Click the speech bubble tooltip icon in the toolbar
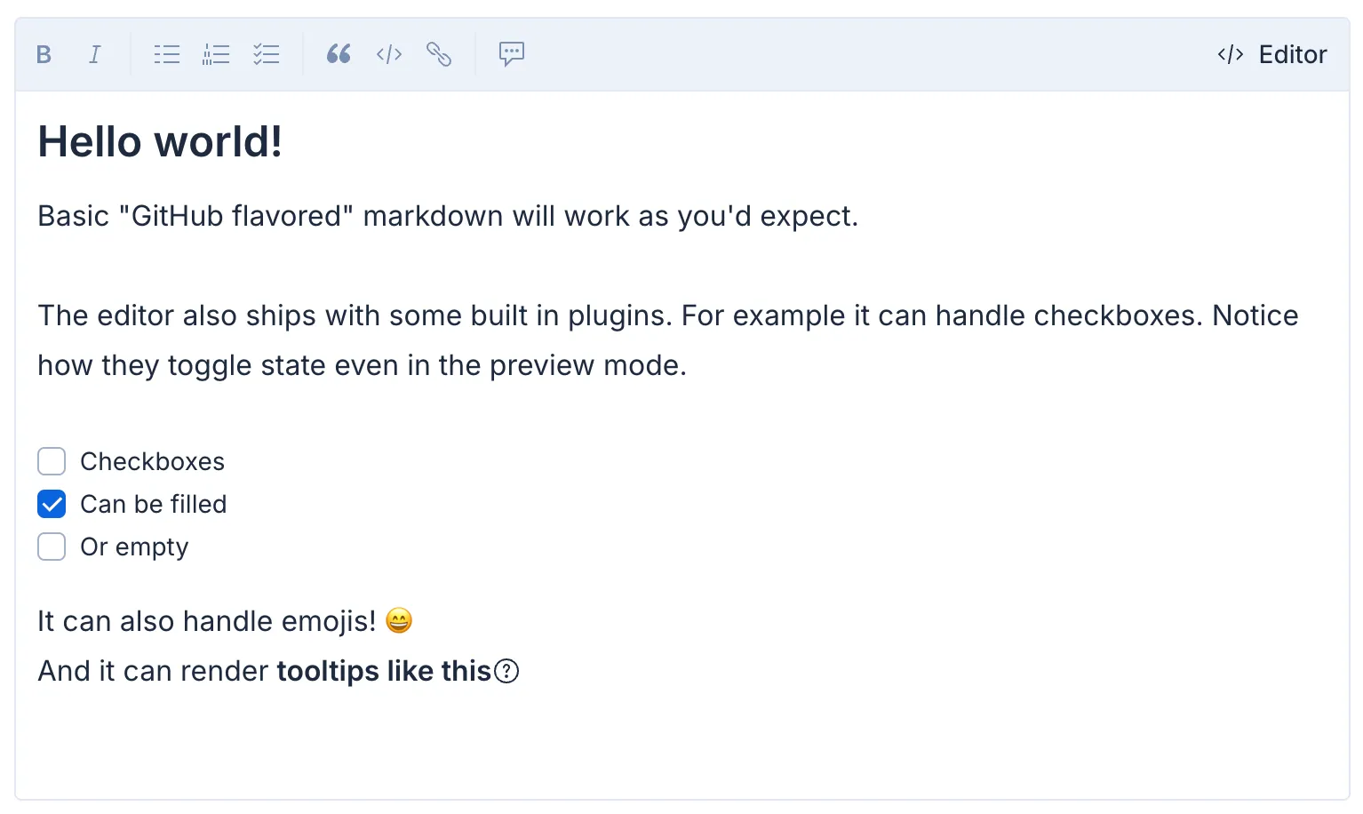 pyautogui.click(x=512, y=55)
